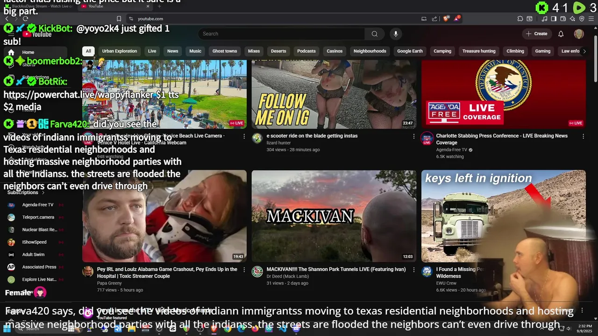Select the Google Earth filter chip
The image size is (598, 336).
click(410, 51)
